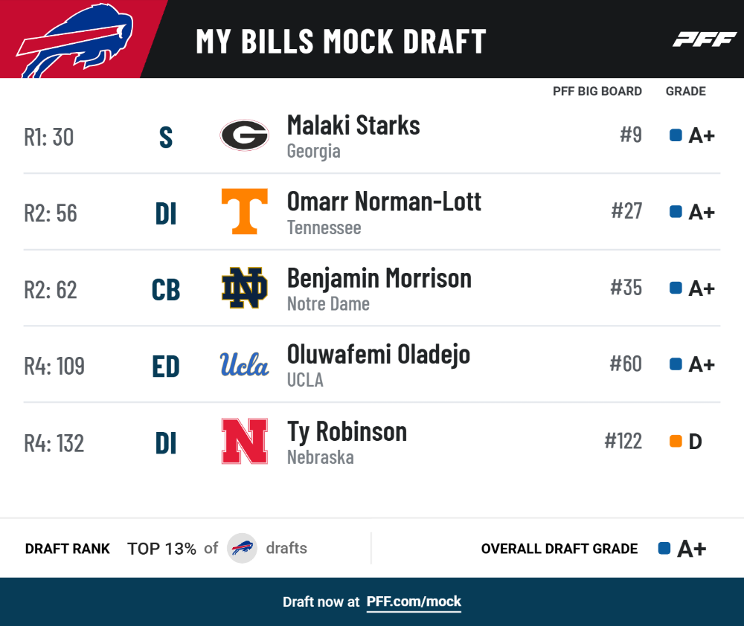The height and width of the screenshot is (626, 744).
Task: Click the PFF logo in top right
Action: [704, 39]
